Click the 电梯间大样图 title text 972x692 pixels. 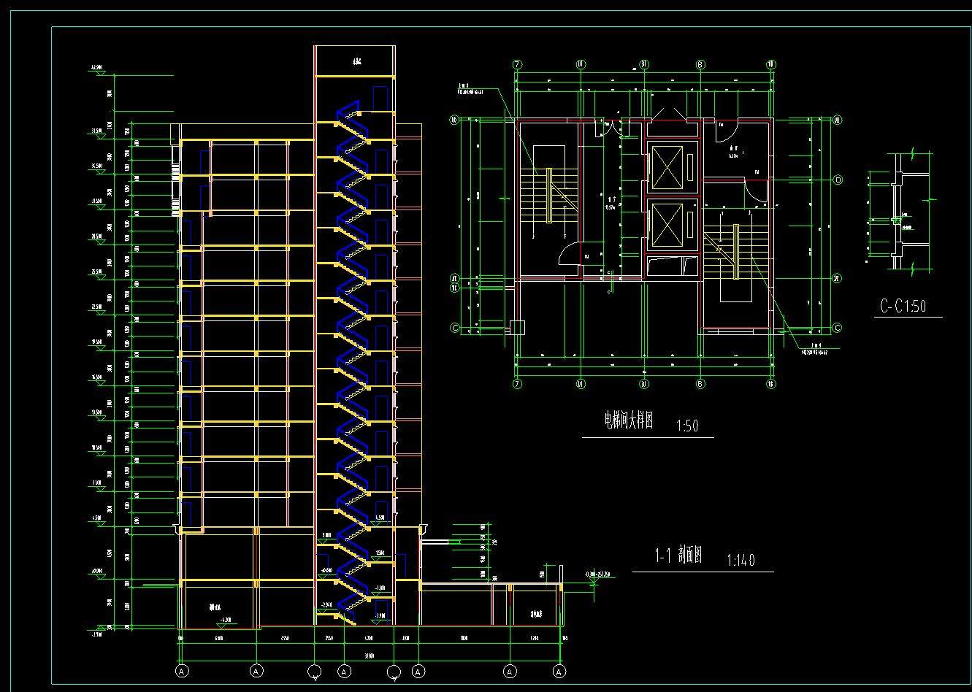click(x=627, y=421)
